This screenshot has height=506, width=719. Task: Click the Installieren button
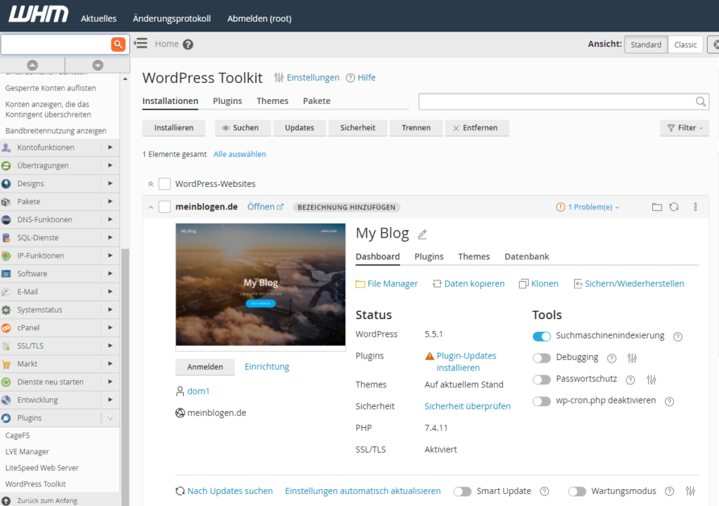pyautogui.click(x=174, y=128)
